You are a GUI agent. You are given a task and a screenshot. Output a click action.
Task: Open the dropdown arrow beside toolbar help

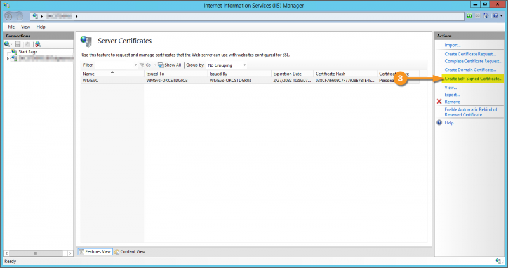(x=501, y=16)
